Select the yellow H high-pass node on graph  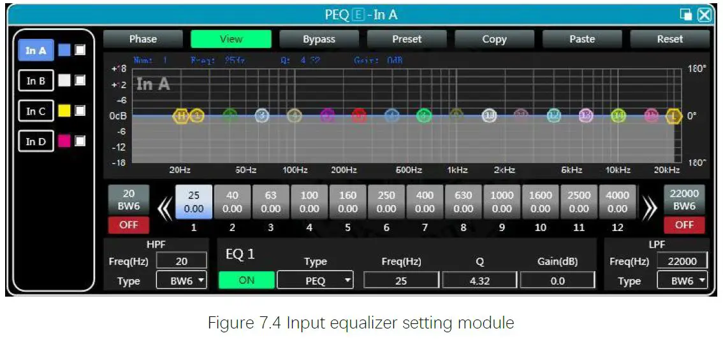(x=181, y=116)
